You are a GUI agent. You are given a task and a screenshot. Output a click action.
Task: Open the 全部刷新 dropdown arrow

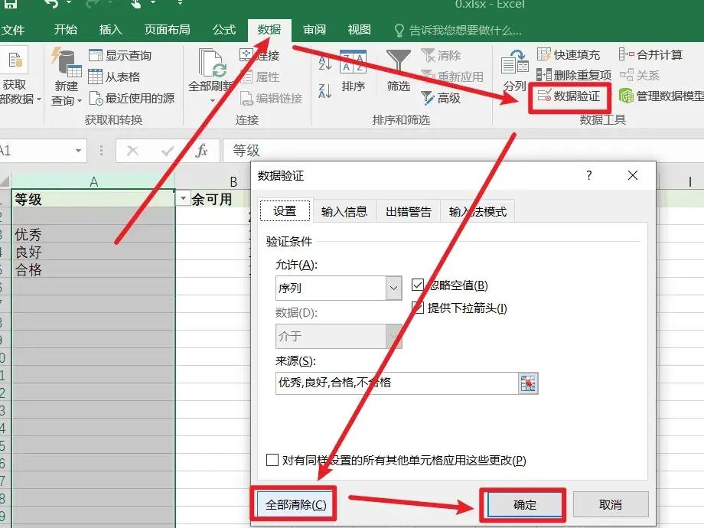(x=212, y=100)
